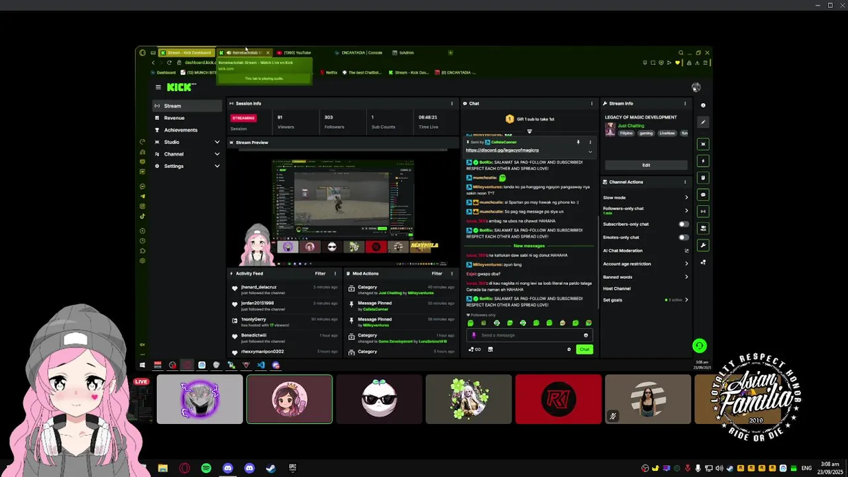Click the pencil edit icon in right rail
This screenshot has height=477, width=848.
click(703, 122)
